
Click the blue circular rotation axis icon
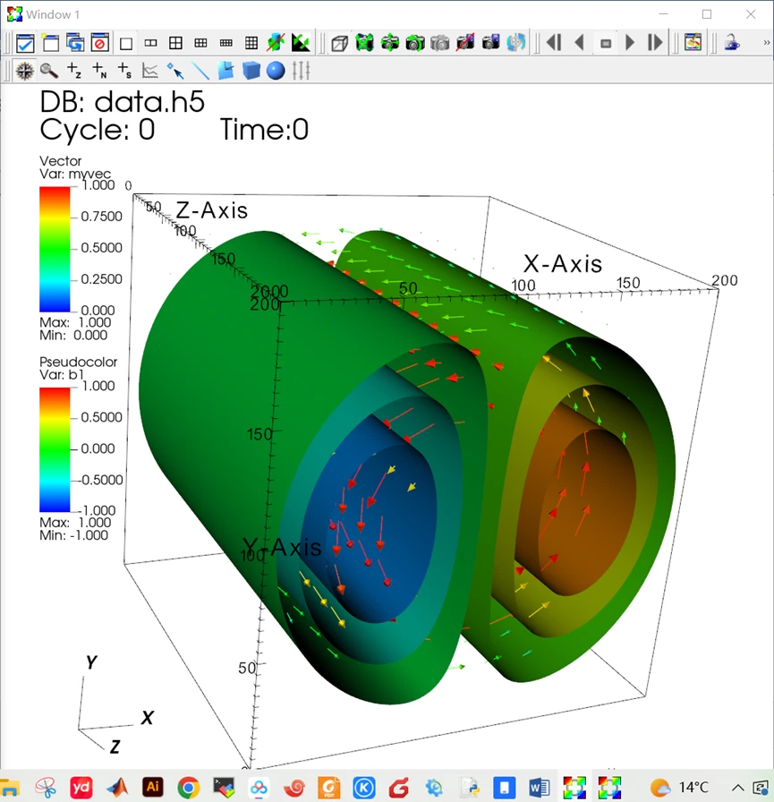point(515,42)
